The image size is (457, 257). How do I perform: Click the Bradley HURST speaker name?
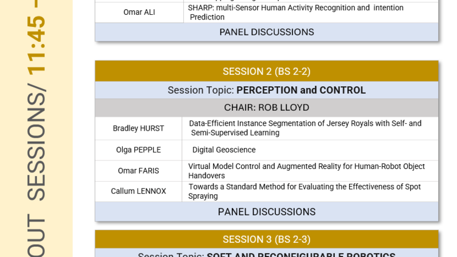point(138,128)
